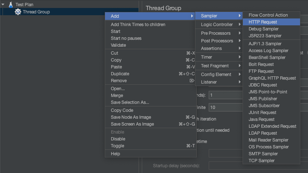Choose Add Think Times to children

click(151, 25)
